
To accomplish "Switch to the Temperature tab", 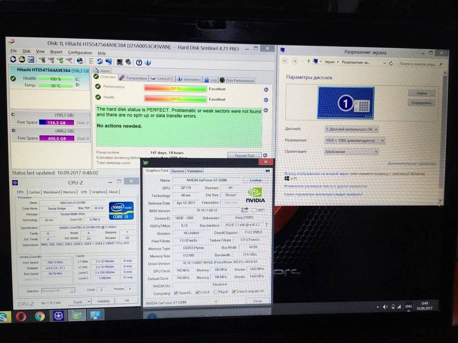I will click(x=133, y=78).
